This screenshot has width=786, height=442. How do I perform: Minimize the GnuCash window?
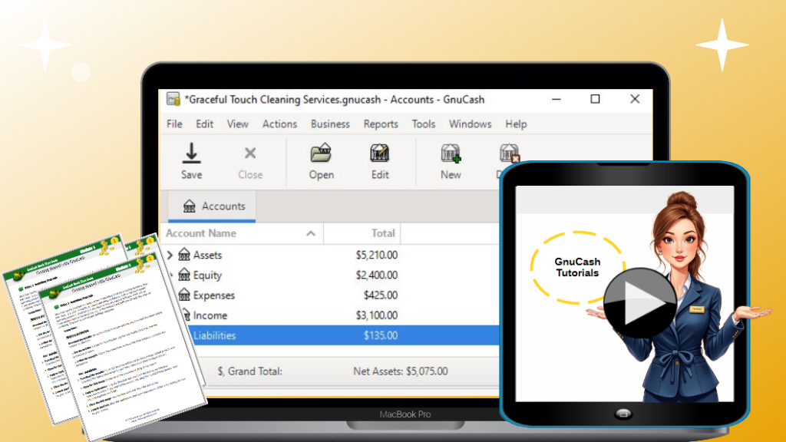556,99
